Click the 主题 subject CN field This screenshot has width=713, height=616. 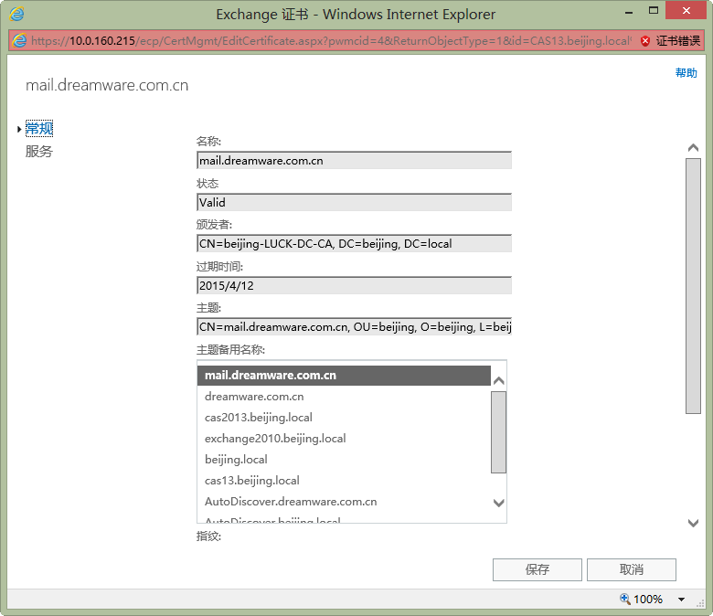point(355,327)
